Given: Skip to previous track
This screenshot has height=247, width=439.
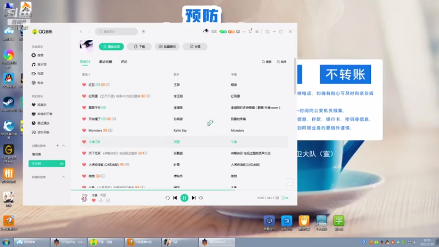Looking at the screenshot, I should pyautogui.click(x=175, y=198).
